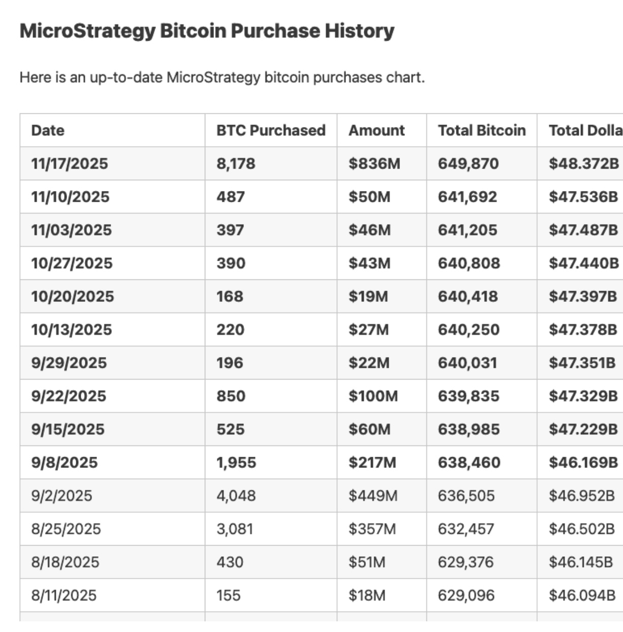Click the MicroStrategy Bitcoin Purchase History heading
623x632 pixels.
207,31
